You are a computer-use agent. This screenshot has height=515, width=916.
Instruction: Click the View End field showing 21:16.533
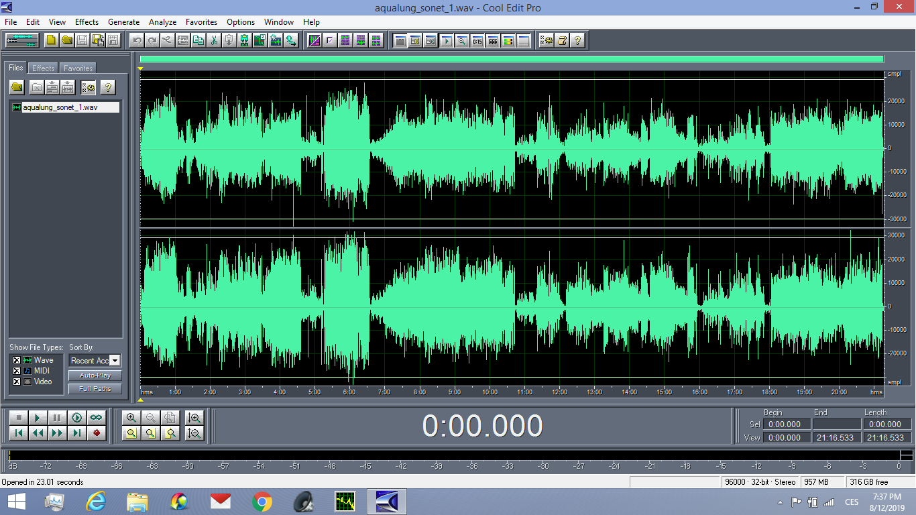836,438
